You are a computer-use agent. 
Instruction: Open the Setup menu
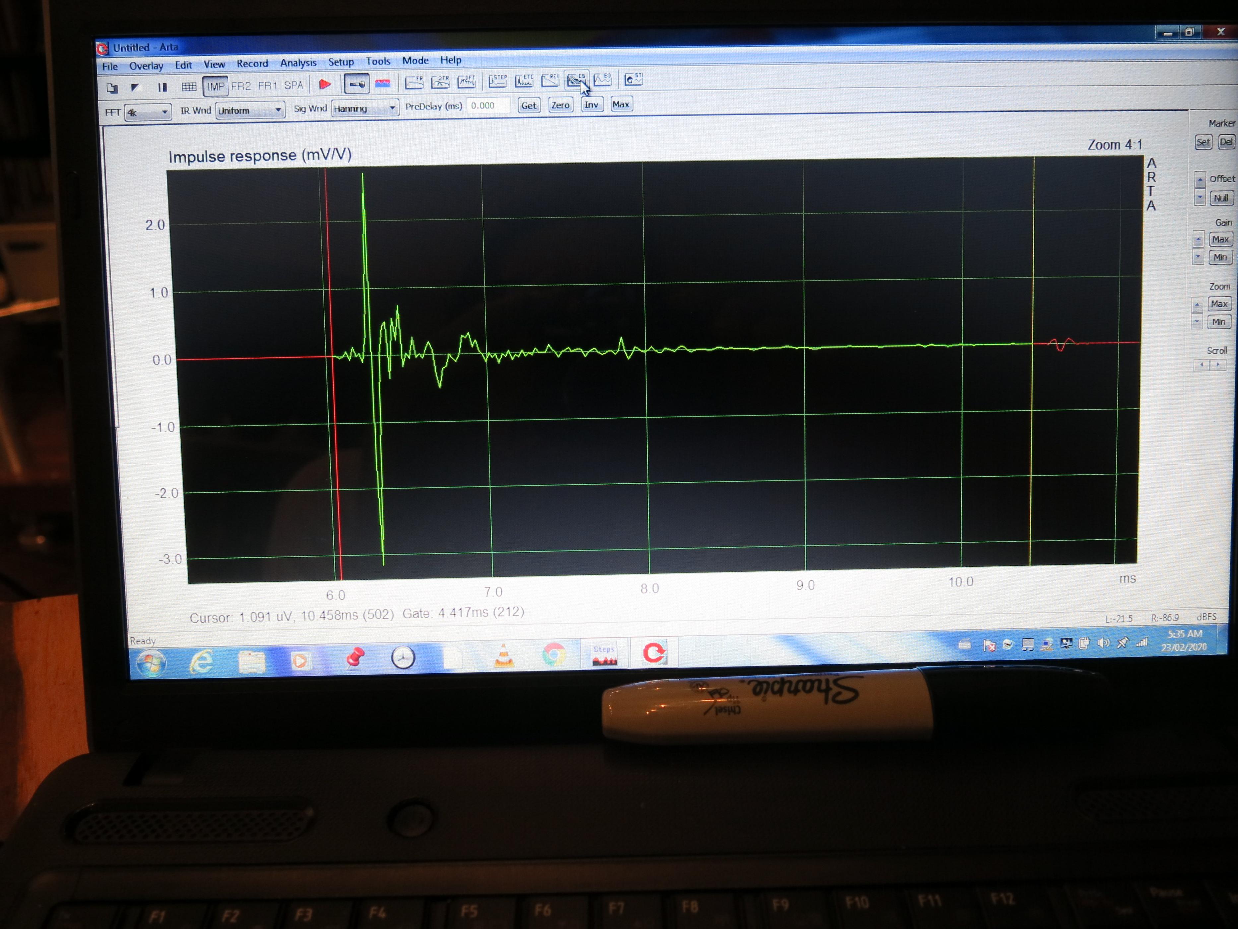pyautogui.click(x=341, y=62)
